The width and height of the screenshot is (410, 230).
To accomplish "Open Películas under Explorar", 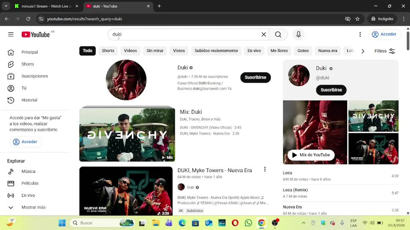I will [x=30, y=183].
